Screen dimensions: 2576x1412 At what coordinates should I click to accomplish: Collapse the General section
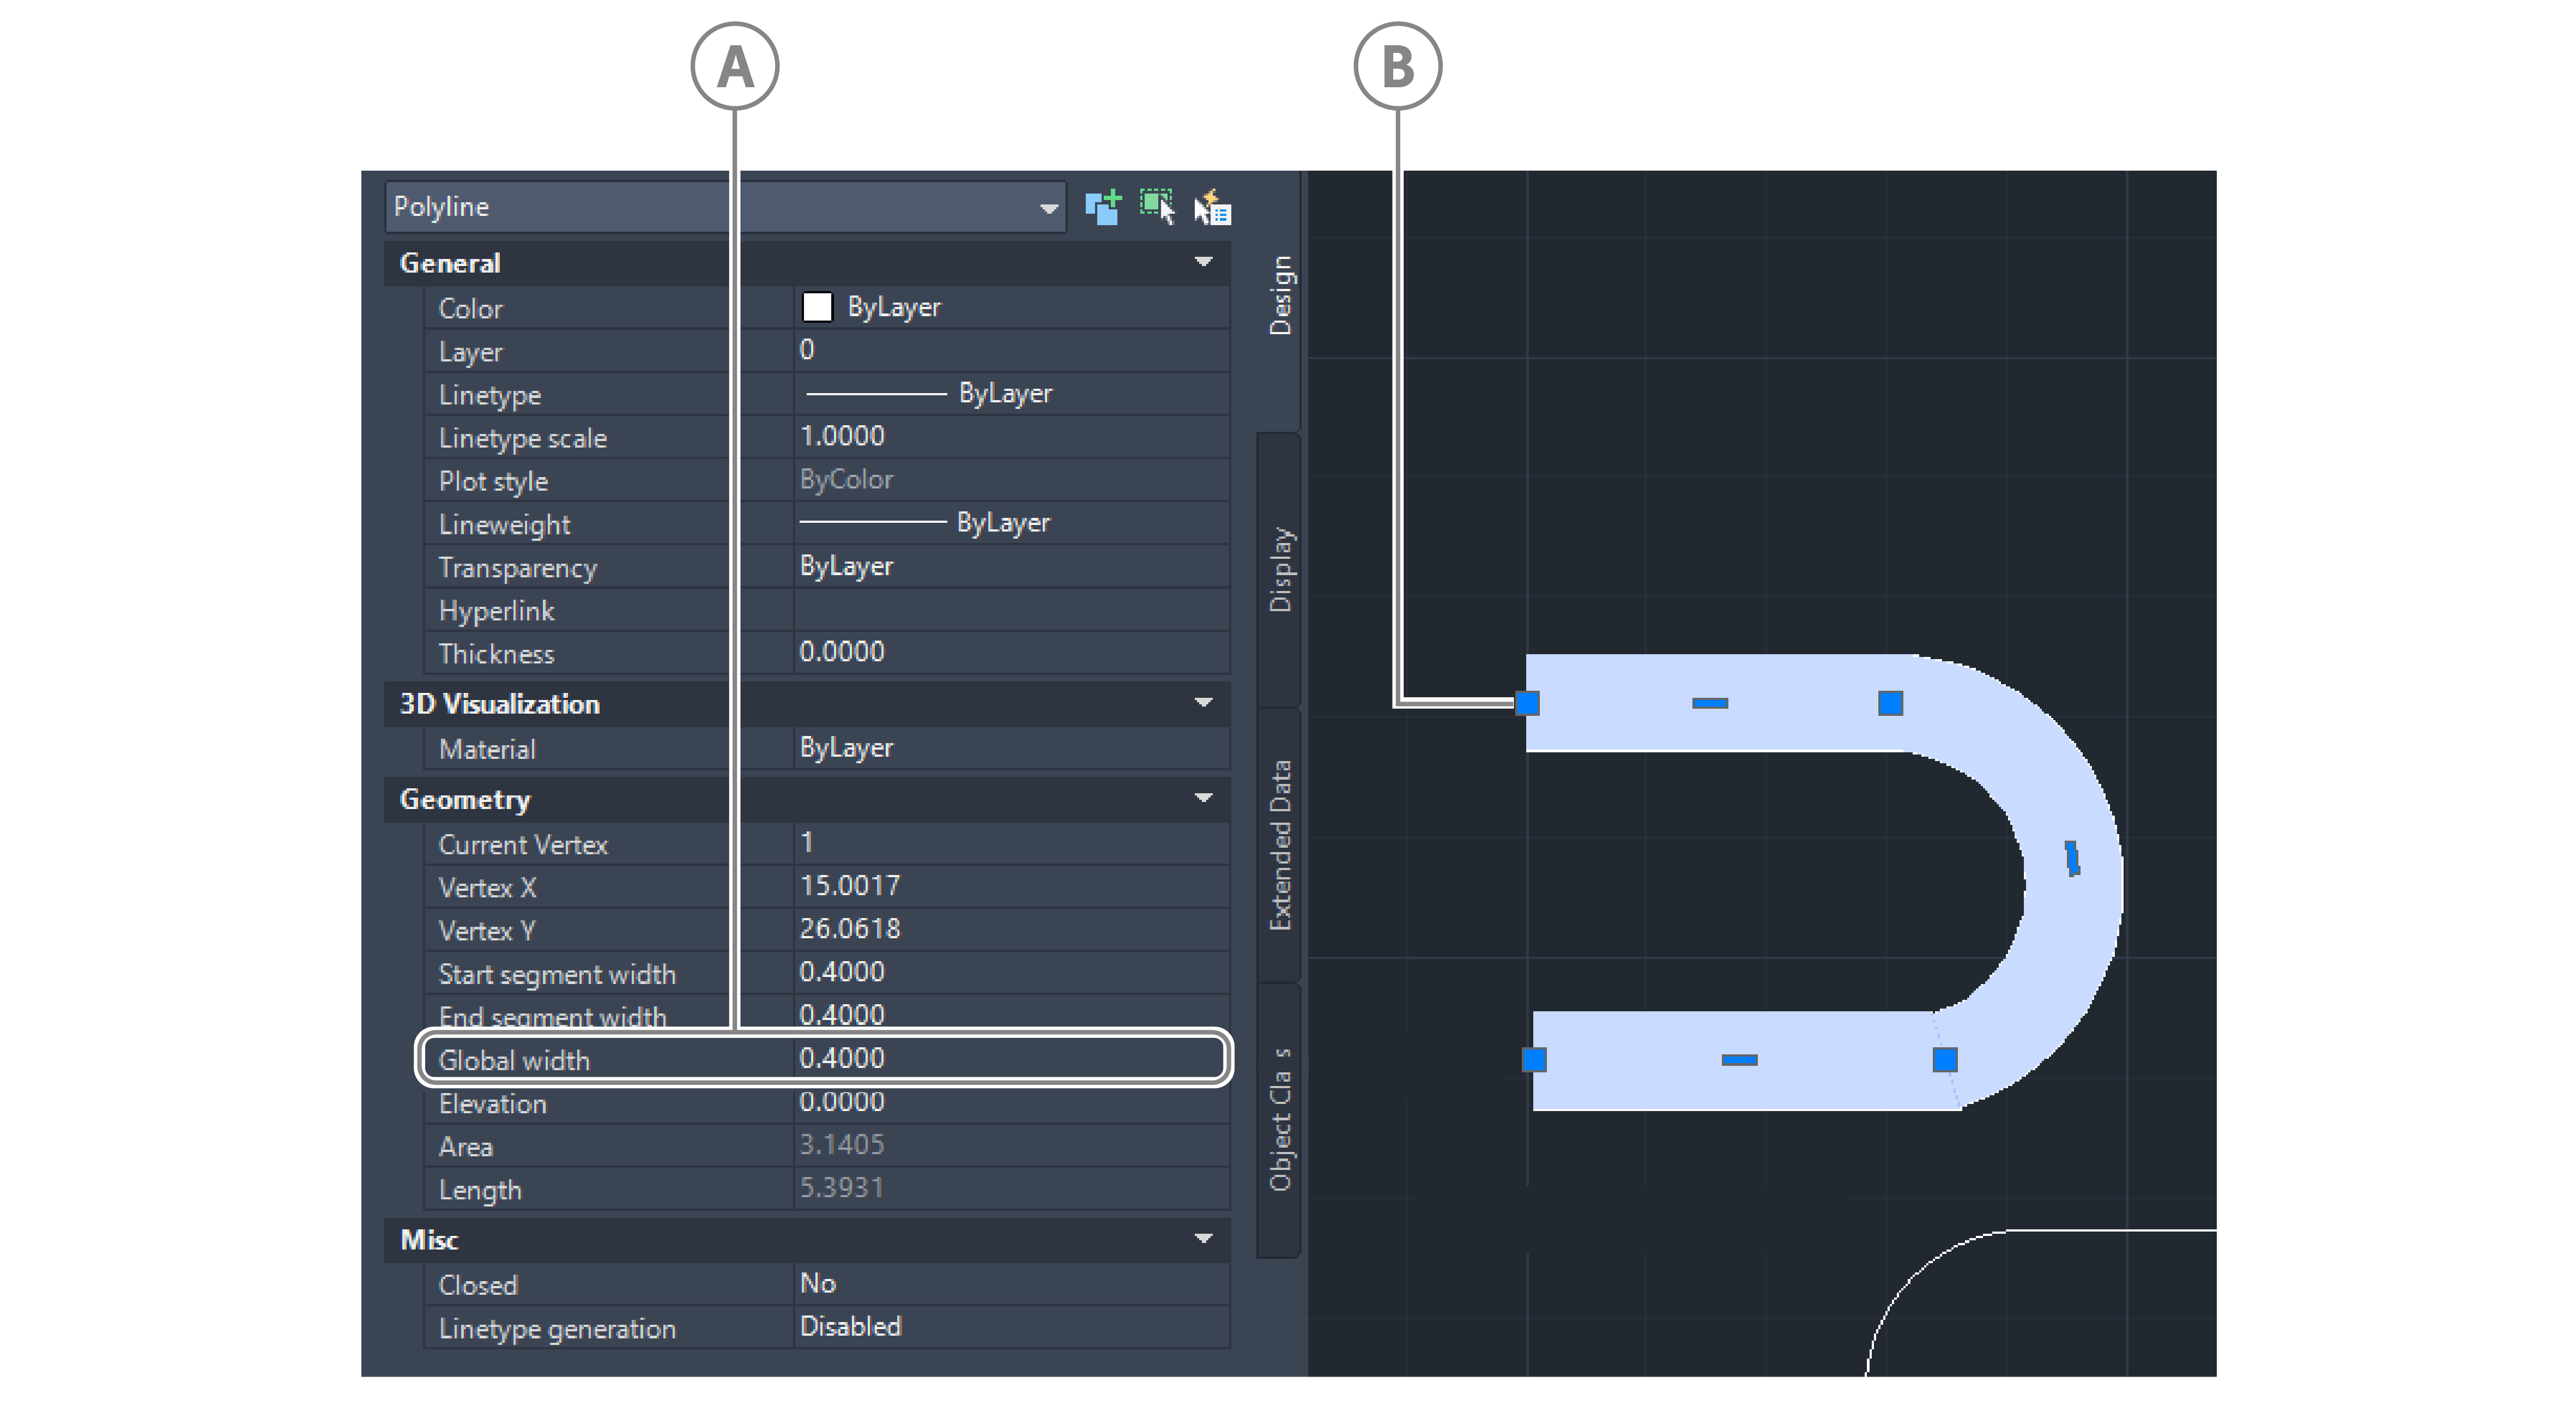tap(1203, 262)
